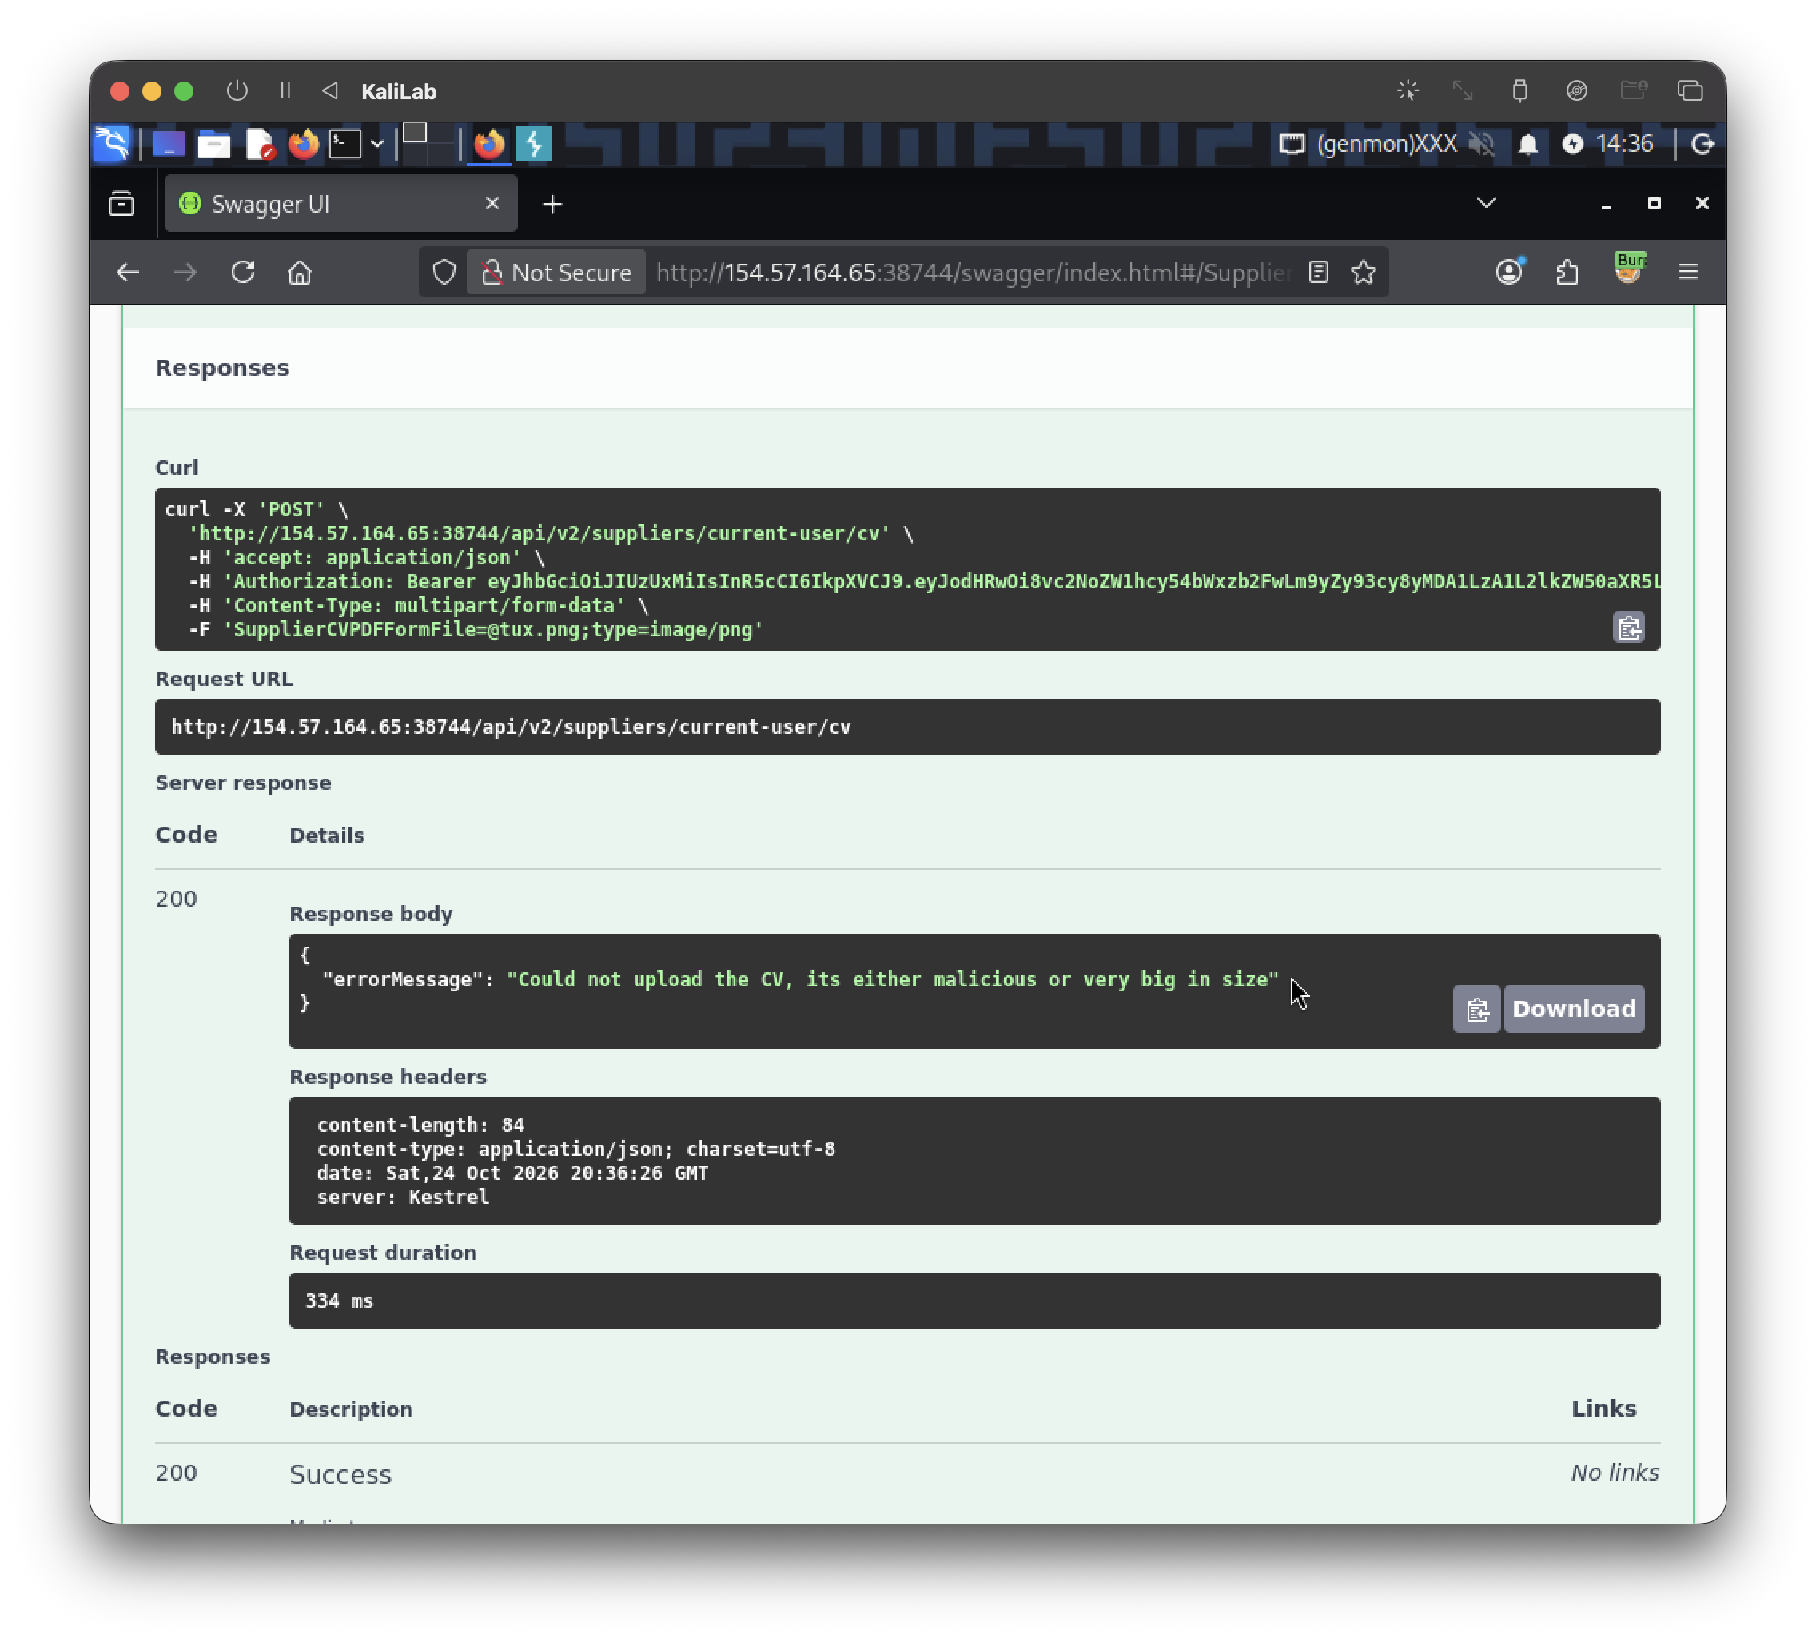Open the panel clock showing 14:36

1624,144
